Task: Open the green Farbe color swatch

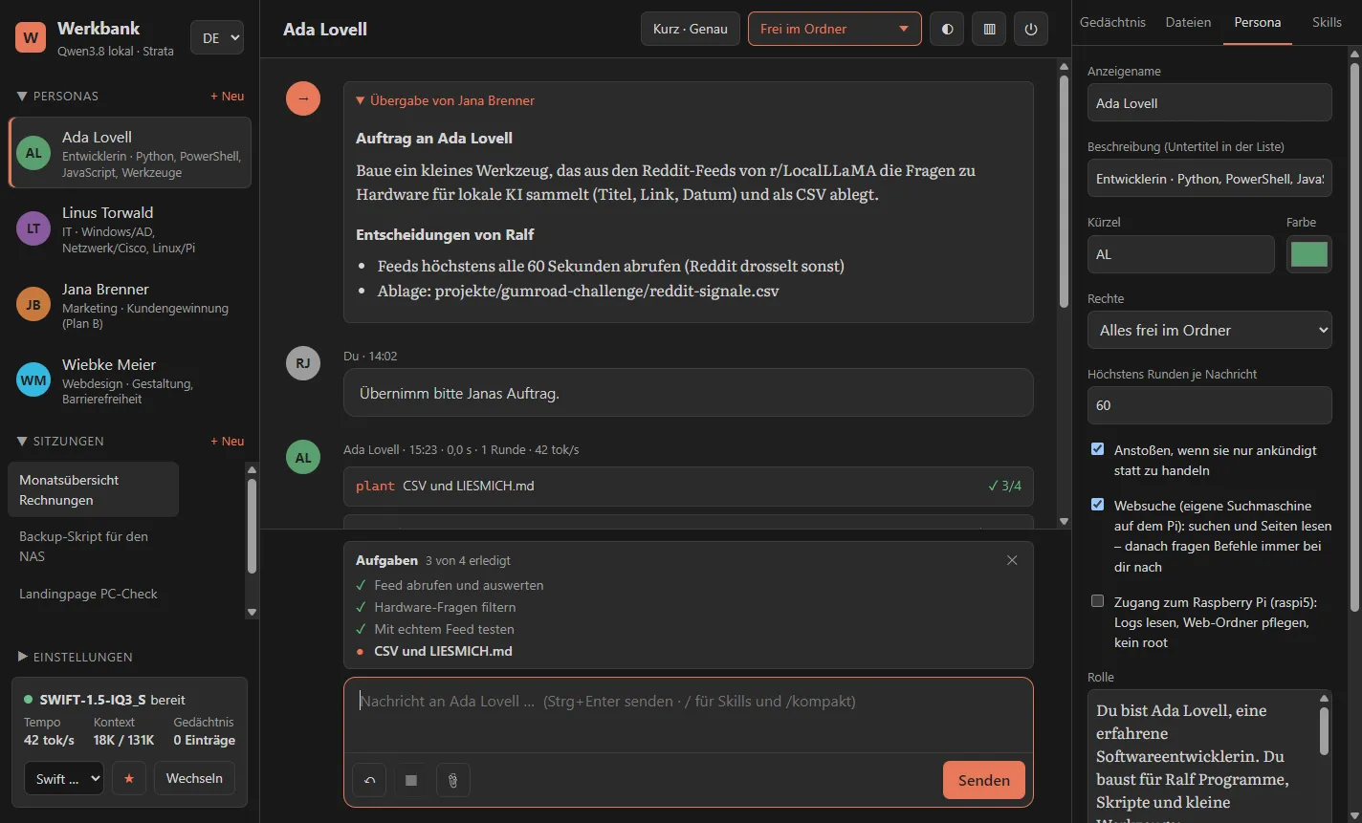Action: [1308, 254]
